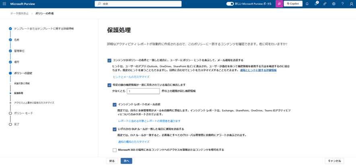Open the settings gear icon
356x165 pixels.
[334, 4]
